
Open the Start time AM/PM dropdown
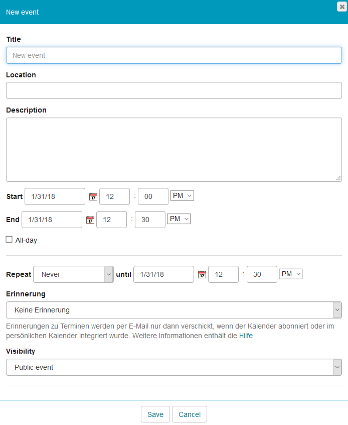pos(182,195)
